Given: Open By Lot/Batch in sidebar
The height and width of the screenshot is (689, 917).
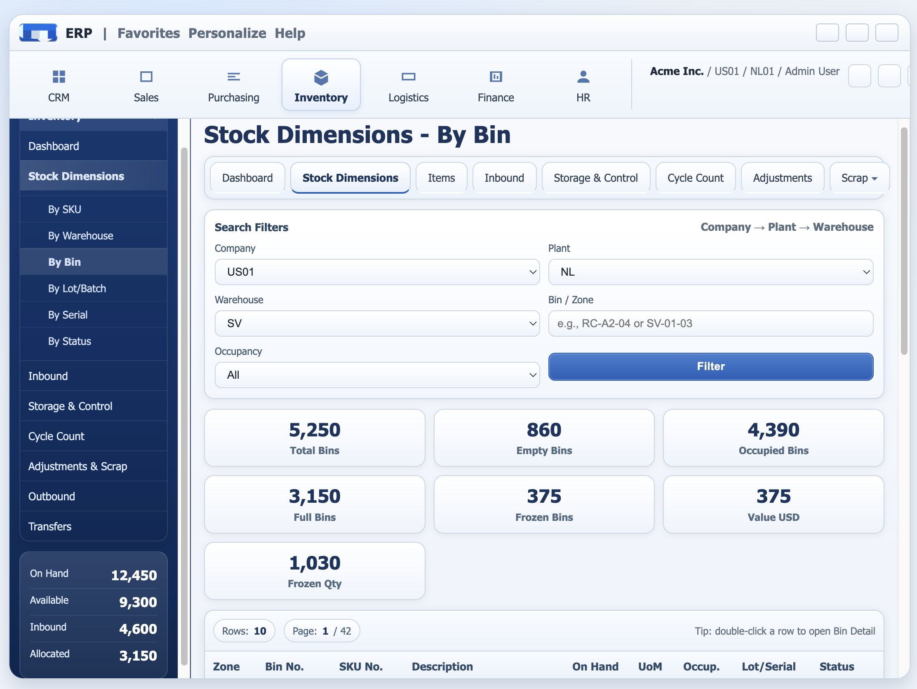Looking at the screenshot, I should click(93, 289).
